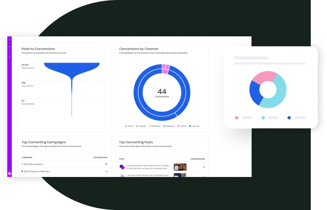Toggle the Instagram legend entry
327x210 pixels.
click(x=169, y=126)
